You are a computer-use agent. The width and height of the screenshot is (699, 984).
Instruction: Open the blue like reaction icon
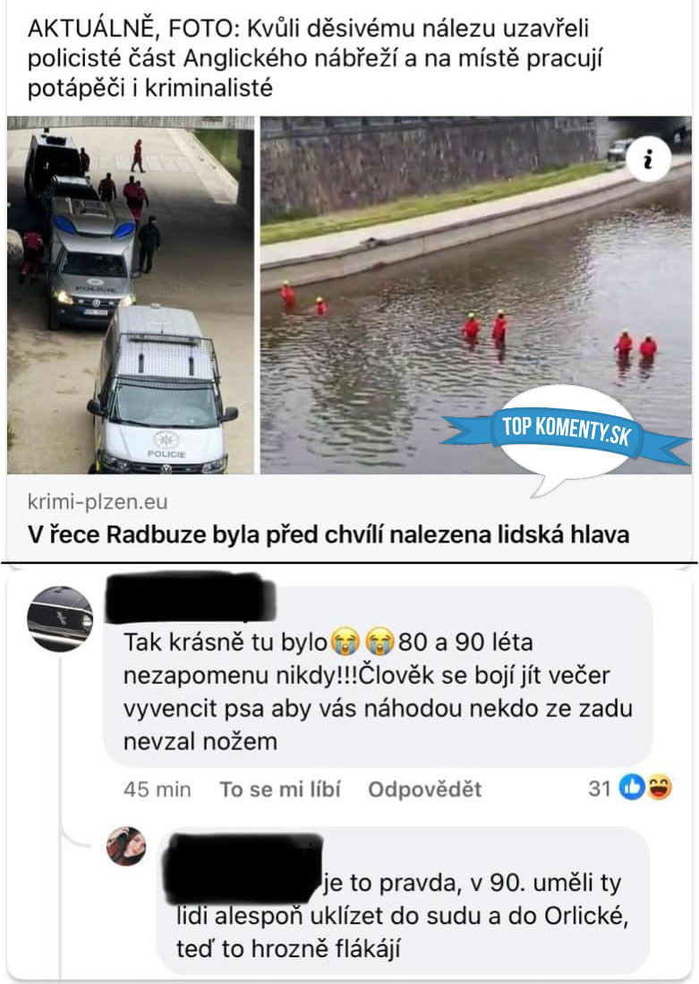coord(632,787)
